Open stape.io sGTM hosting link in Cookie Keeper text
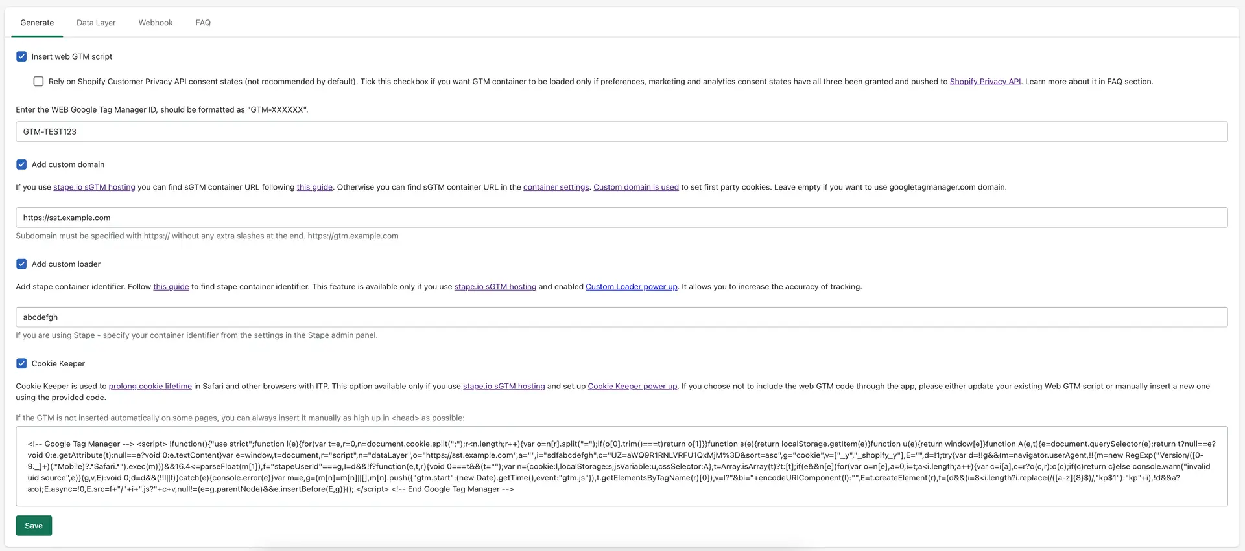This screenshot has height=551, width=1245. 504,387
